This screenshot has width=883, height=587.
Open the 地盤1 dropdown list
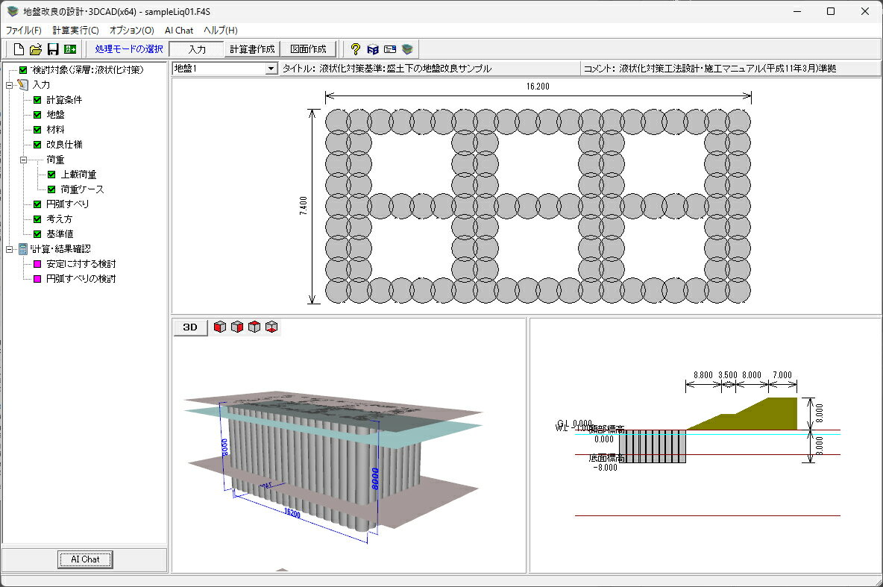271,69
